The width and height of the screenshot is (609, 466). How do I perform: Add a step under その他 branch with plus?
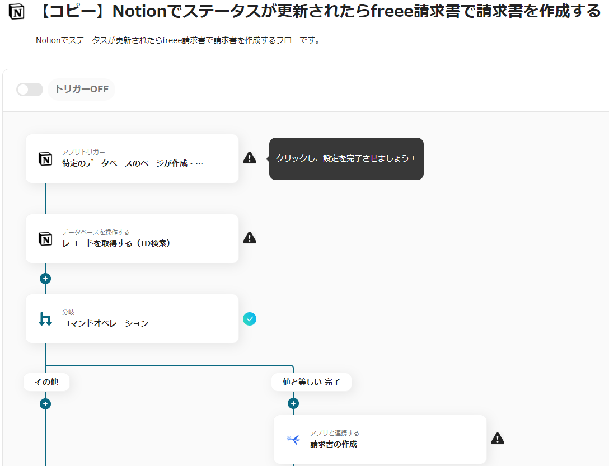45,404
